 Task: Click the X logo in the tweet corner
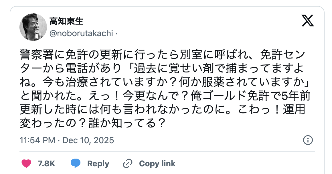pyautogui.click(x=308, y=21)
